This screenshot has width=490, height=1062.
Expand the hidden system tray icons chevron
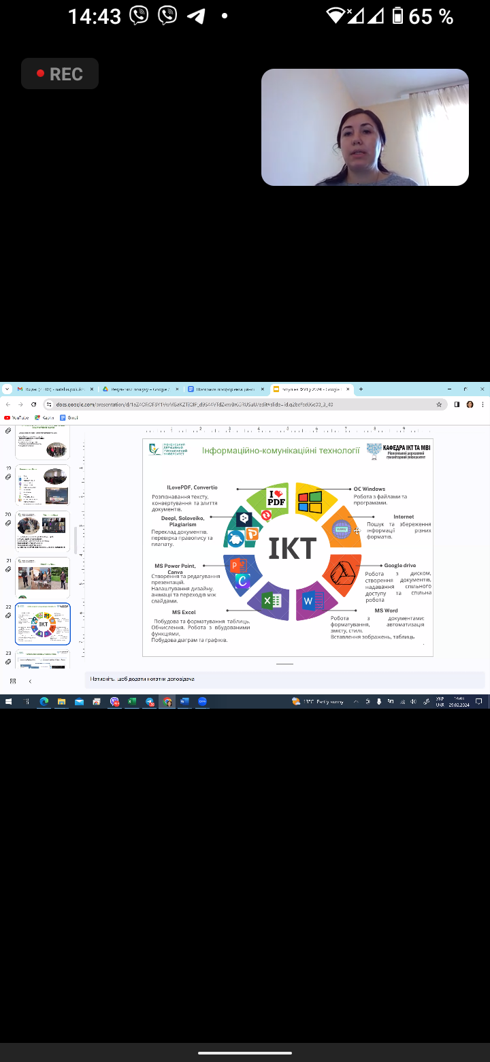(356, 701)
